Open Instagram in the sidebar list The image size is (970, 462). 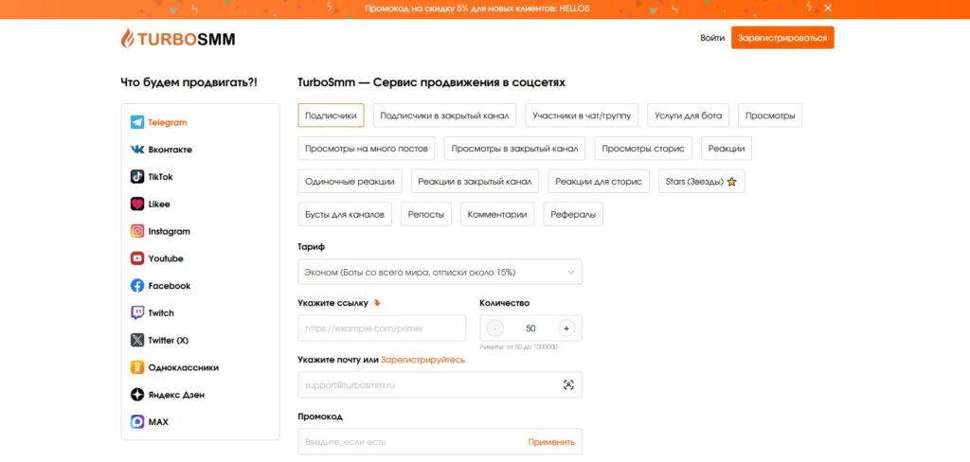tap(169, 231)
